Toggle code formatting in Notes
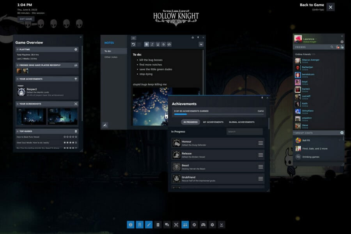This screenshot has width=351, height=234. pos(169,44)
